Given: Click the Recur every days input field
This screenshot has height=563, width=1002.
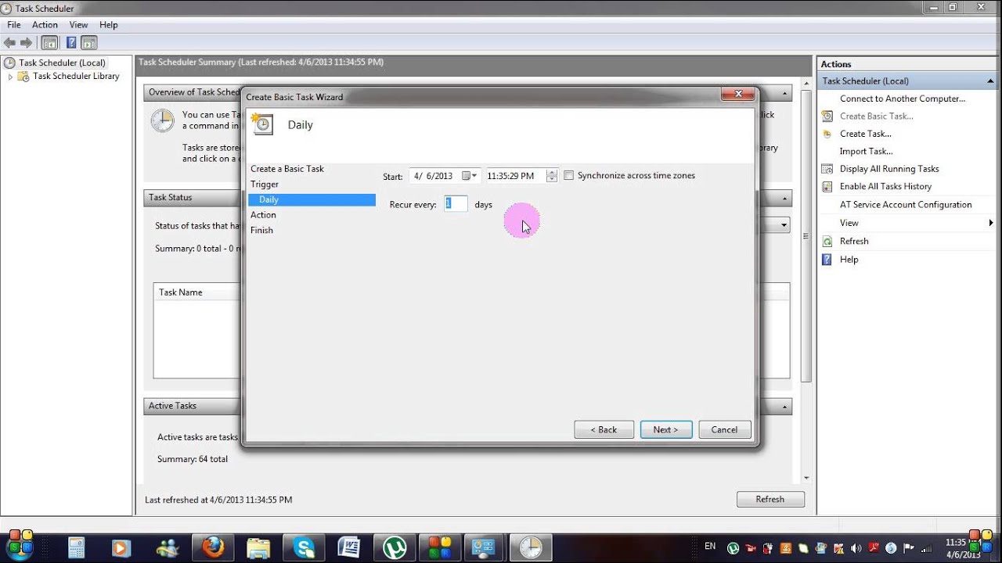Looking at the screenshot, I should 456,204.
